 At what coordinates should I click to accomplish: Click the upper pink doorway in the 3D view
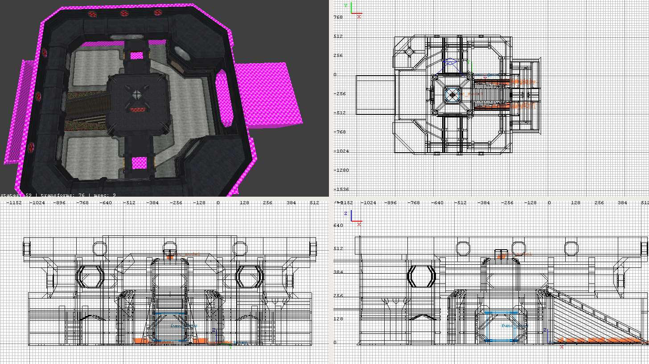click(137, 56)
